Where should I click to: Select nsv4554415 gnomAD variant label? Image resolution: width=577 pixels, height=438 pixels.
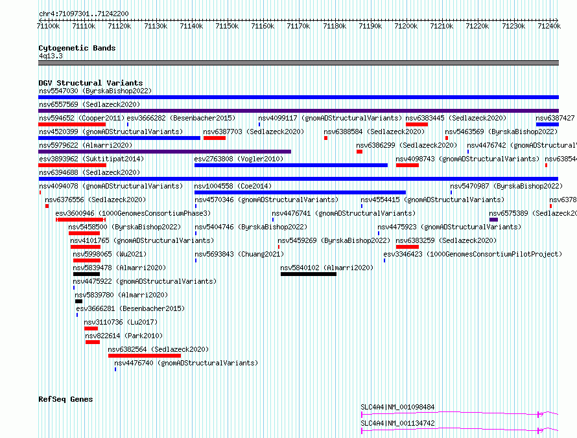432,200
